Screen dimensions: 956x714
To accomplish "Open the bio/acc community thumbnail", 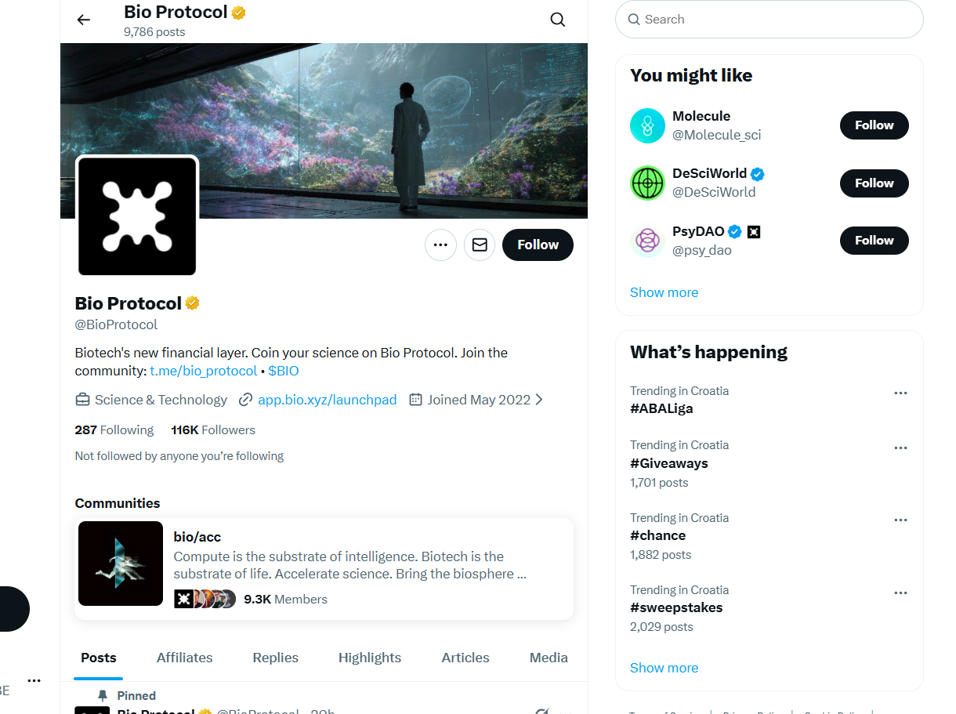I will (x=121, y=564).
